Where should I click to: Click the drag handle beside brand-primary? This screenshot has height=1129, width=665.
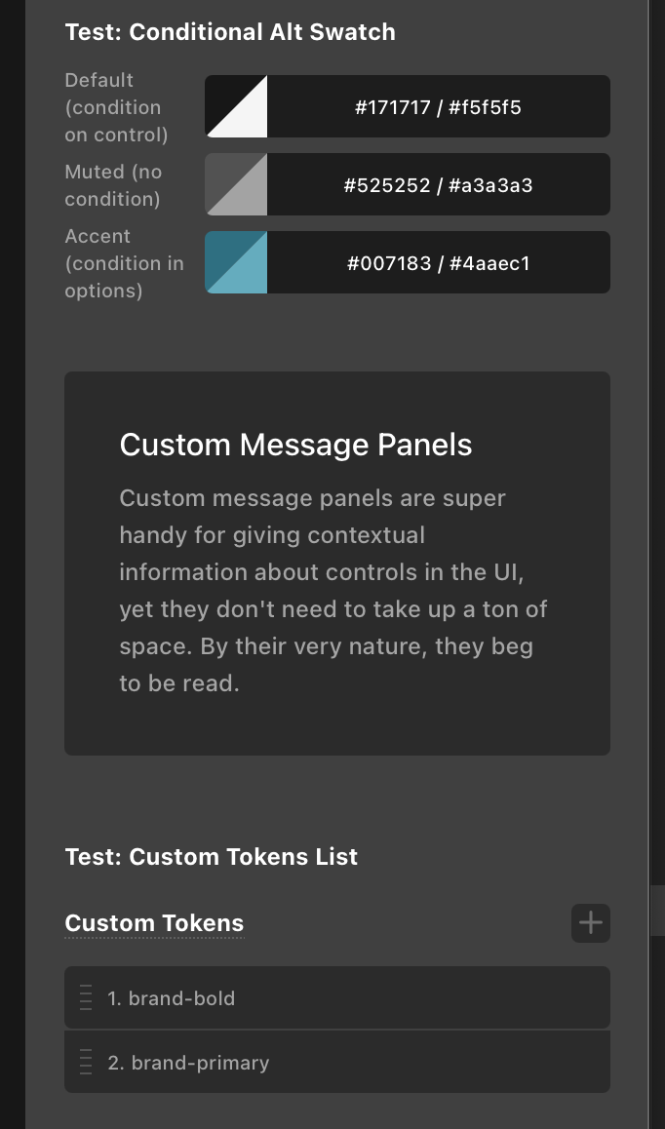point(86,1063)
